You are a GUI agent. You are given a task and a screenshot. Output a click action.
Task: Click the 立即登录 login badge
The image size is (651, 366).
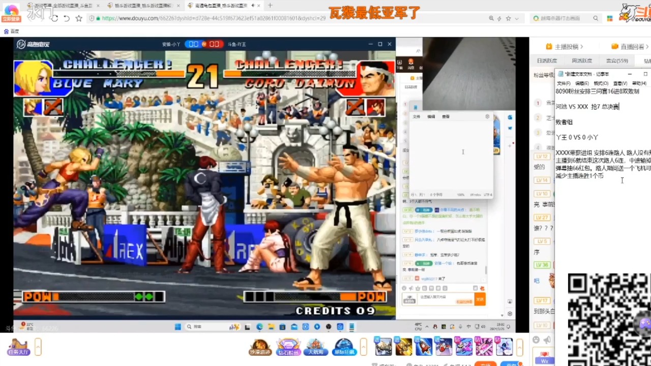point(11,19)
